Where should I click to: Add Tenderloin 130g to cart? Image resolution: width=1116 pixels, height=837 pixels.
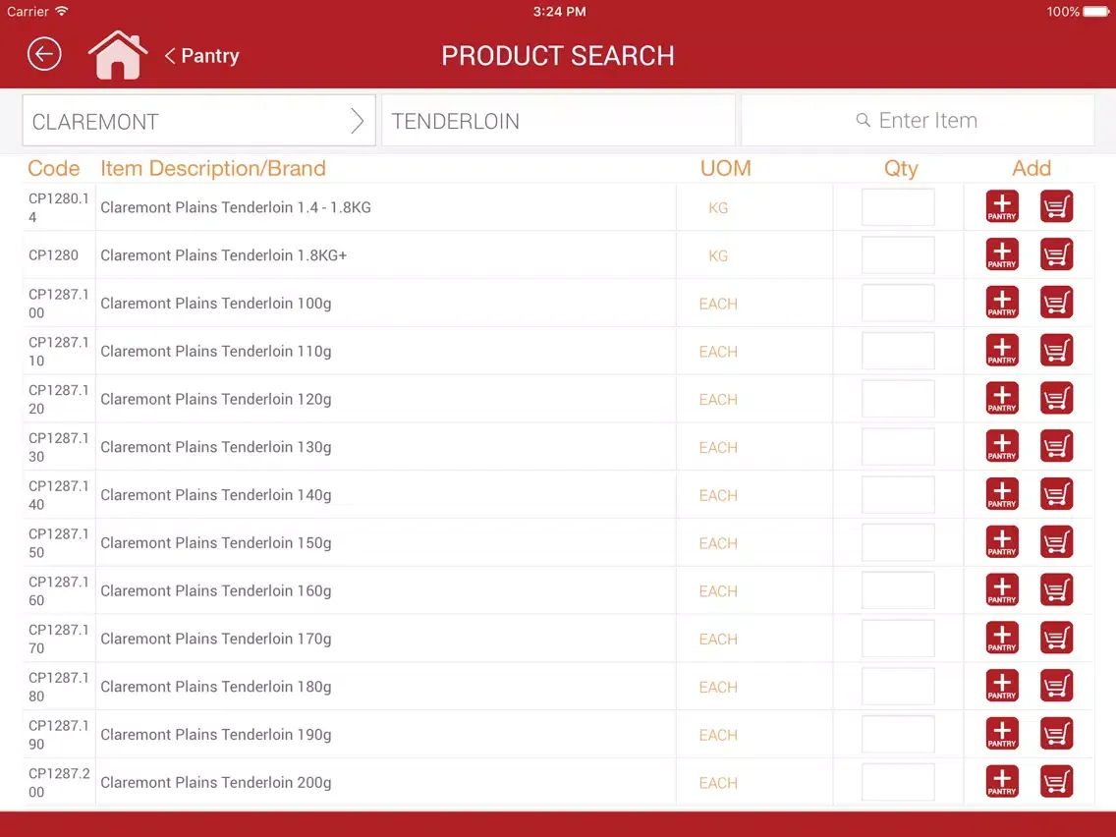pos(1056,446)
